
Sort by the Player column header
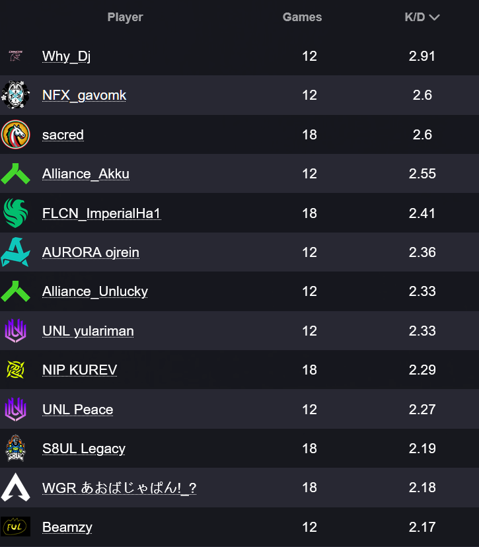coord(125,17)
